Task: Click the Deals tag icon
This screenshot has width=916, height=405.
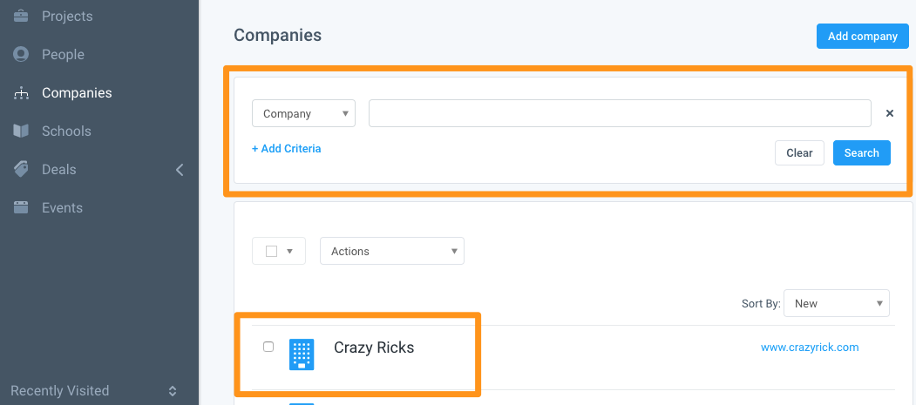Action: pos(21,169)
